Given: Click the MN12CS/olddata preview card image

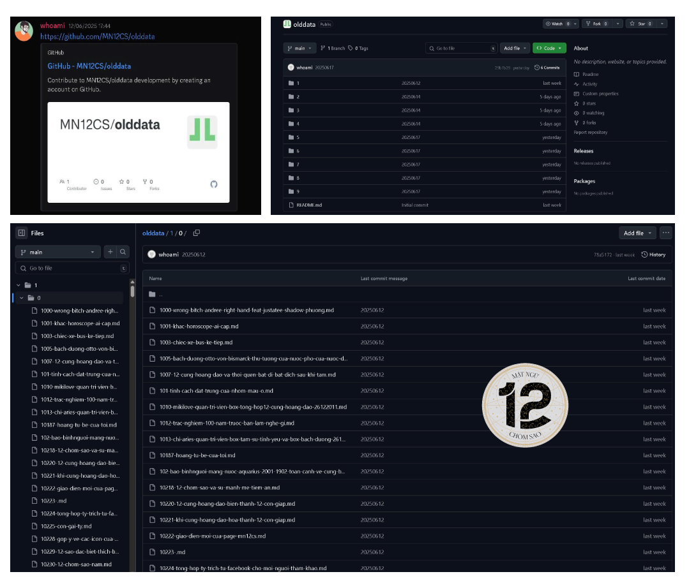Looking at the screenshot, I should point(139,152).
